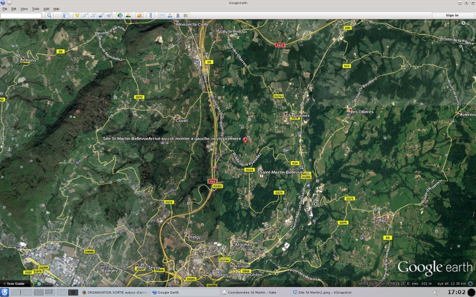Click the print icon in toolbar
The height and width of the screenshot is (297, 476).
[x=170, y=15]
